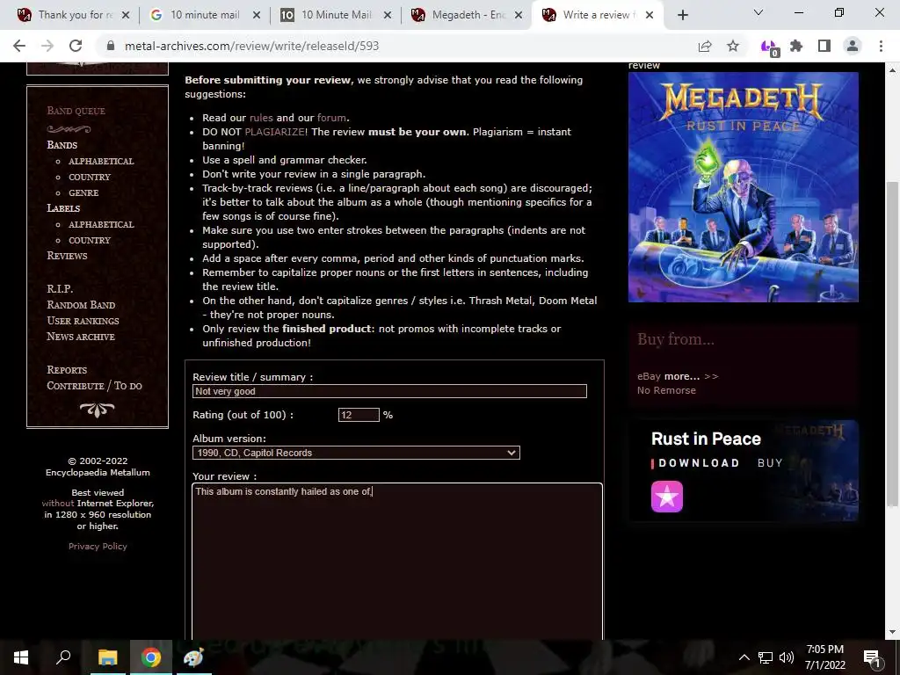Viewport: 900px width, 675px height.
Task: Open network status tray icon
Action: pyautogui.click(x=766, y=657)
